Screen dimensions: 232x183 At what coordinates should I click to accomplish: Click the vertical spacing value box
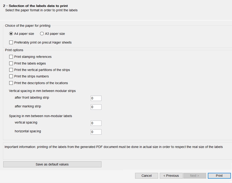[96, 123]
